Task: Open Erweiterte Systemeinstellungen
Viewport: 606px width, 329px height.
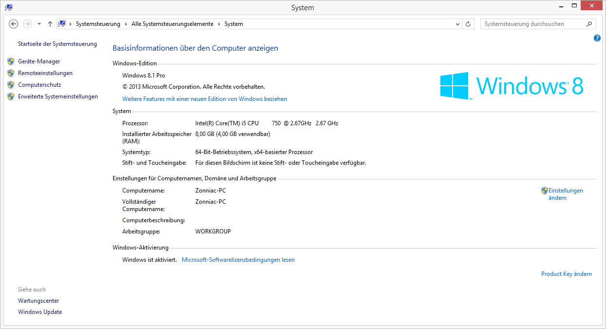Action: pos(58,97)
